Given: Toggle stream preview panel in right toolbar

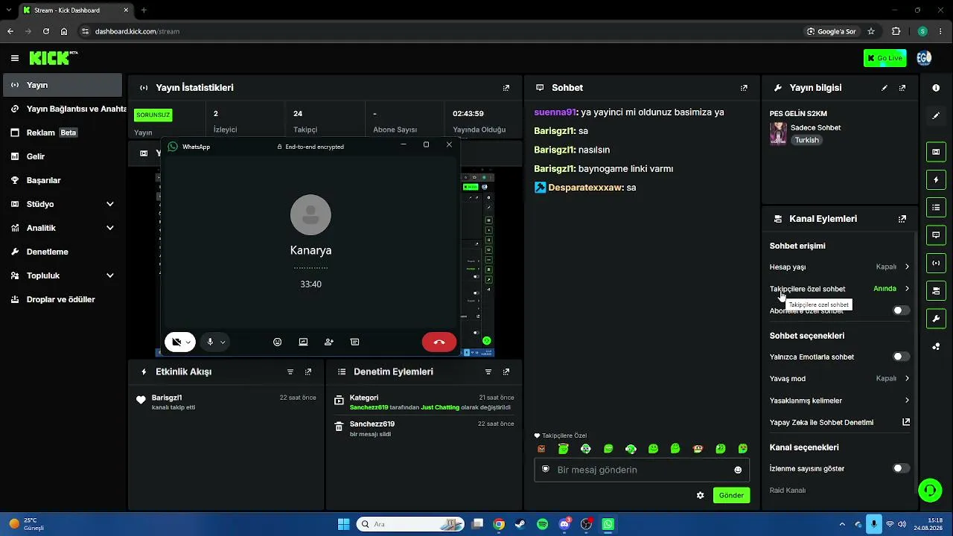Looking at the screenshot, I should coord(936,152).
